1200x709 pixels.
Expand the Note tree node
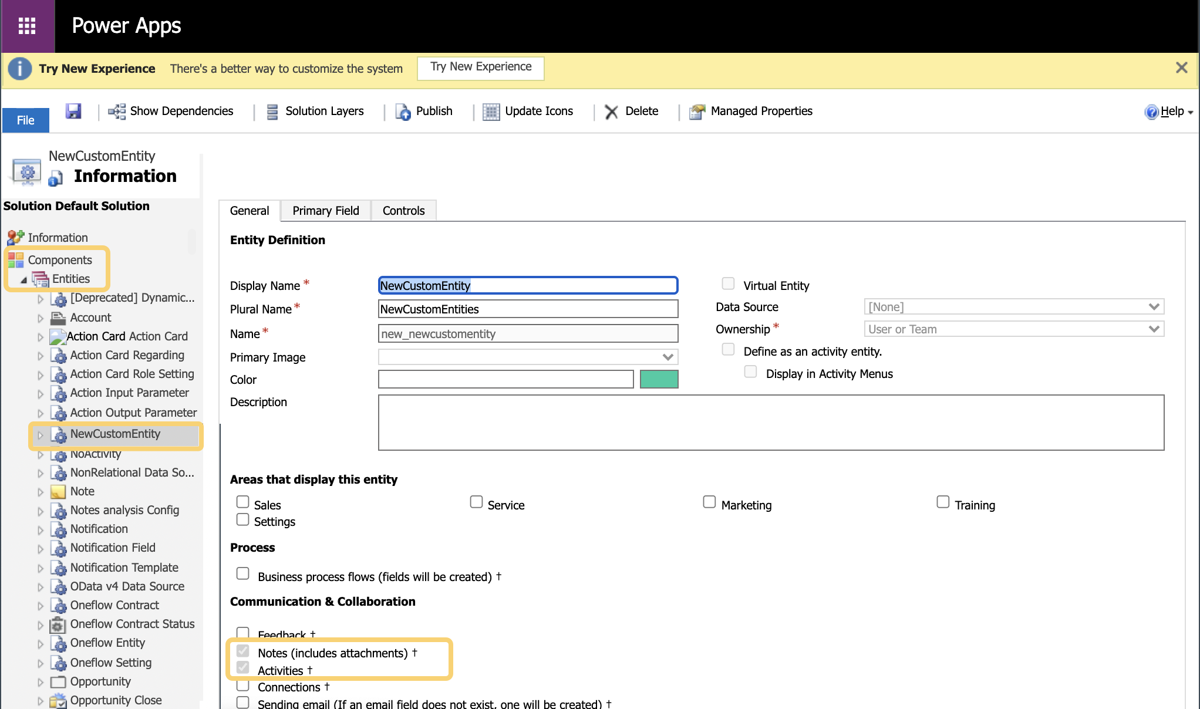41,492
